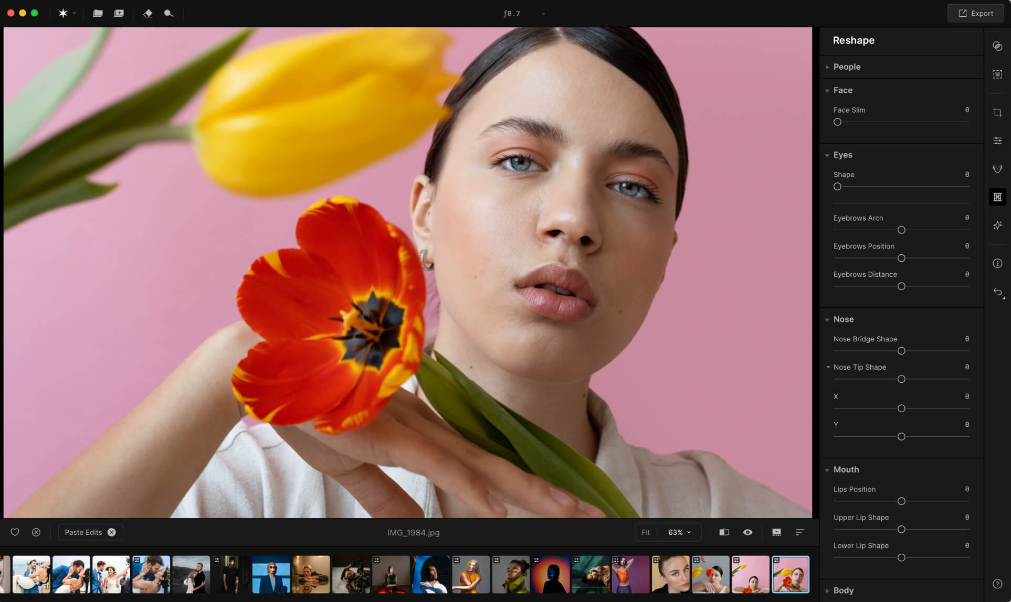This screenshot has width=1011, height=602.
Task: Click the Upper Lip Shape slider handle
Action: tap(901, 530)
